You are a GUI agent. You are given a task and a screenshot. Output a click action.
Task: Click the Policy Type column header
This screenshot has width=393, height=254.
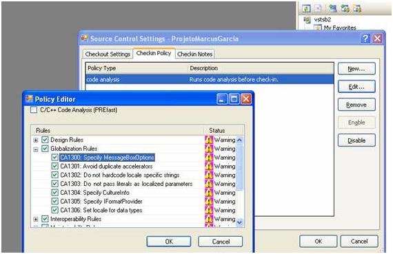point(137,68)
